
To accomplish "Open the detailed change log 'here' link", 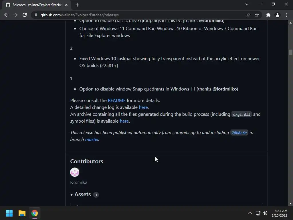I will click(143, 107).
